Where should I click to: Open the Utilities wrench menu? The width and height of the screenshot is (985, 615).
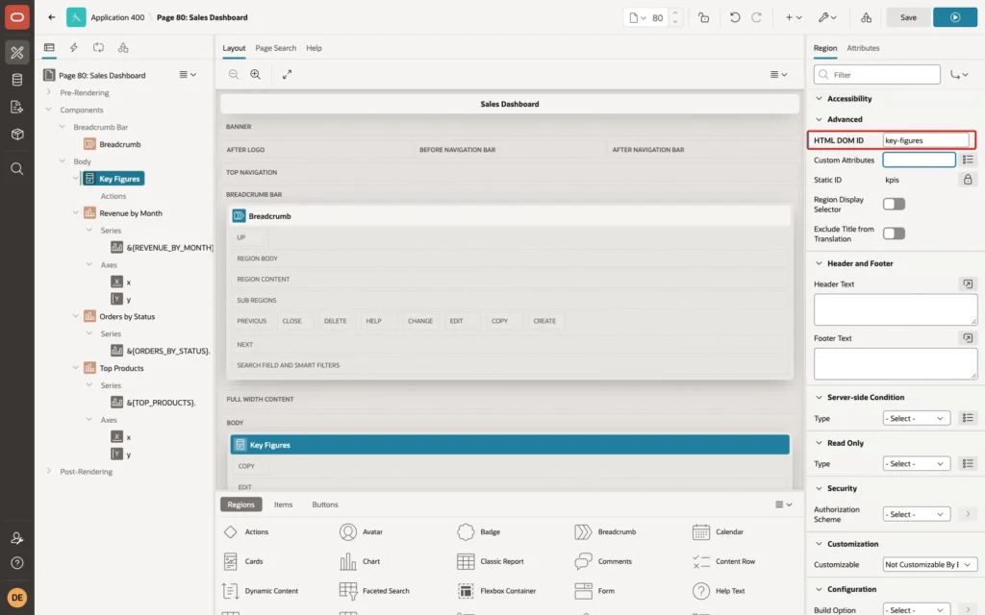point(826,17)
